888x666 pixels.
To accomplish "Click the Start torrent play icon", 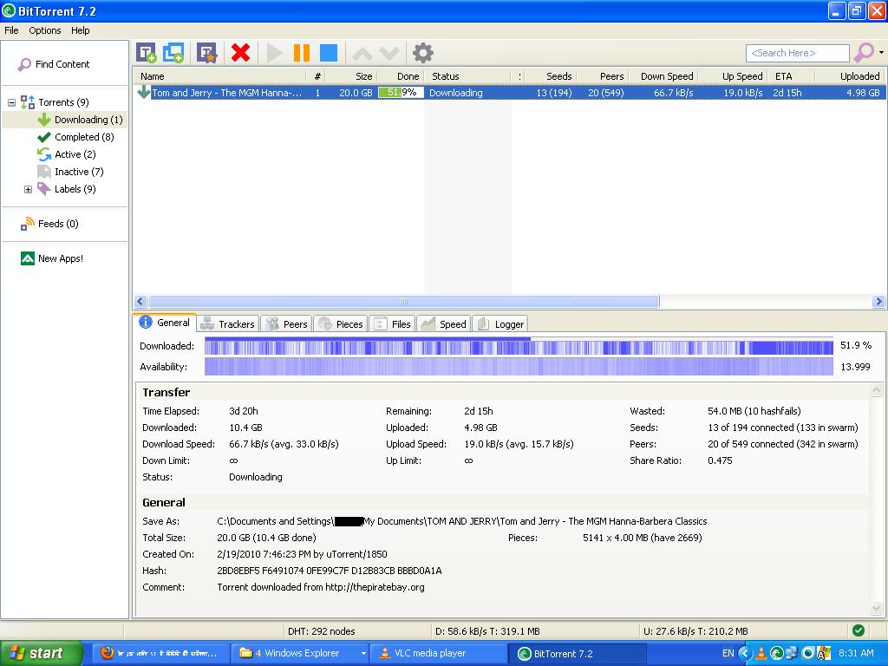I will (x=275, y=53).
